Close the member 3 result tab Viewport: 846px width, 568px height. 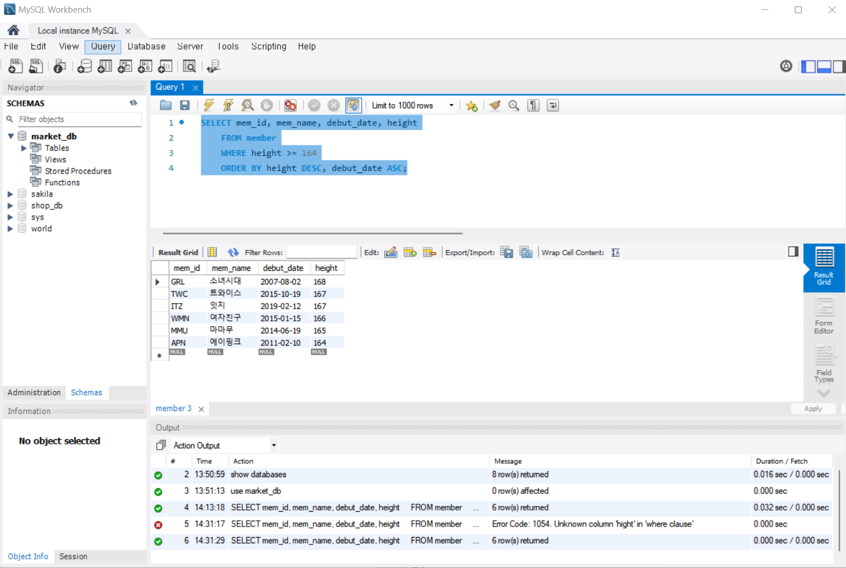[x=201, y=409]
